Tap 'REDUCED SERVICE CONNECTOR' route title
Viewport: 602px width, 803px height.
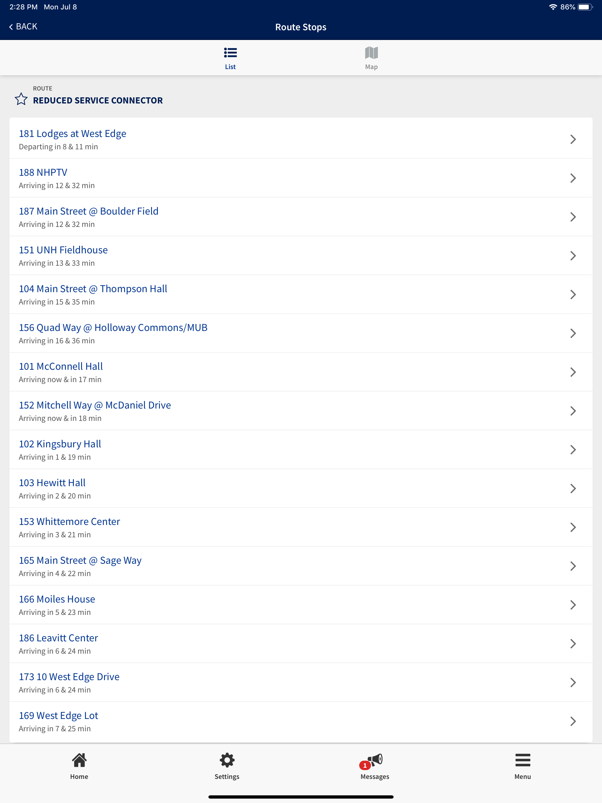coord(98,101)
